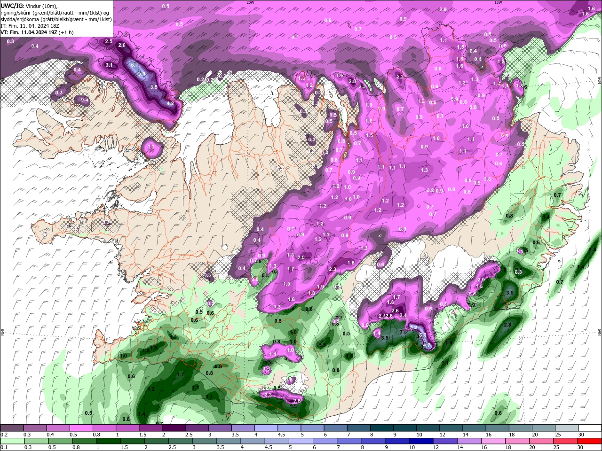The height and width of the screenshot is (451, 602).
Task: Click the '(+1 h)' forecast offset text
Action: 66,32
